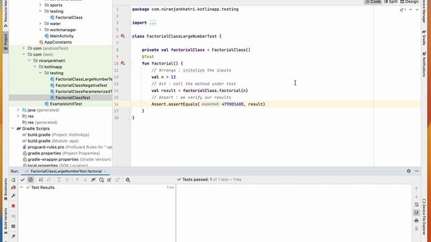Open the Build Variants tool window
The width and height of the screenshot is (431, 242).
pos(5,221)
